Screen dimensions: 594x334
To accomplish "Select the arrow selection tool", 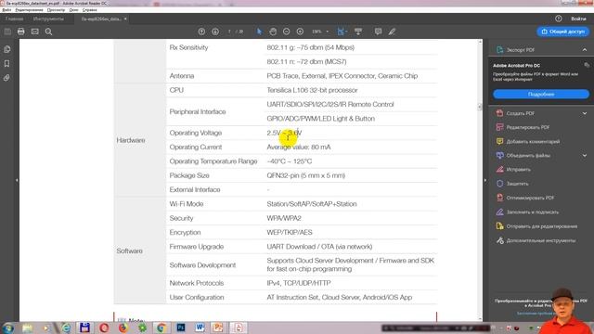I will [259, 32].
